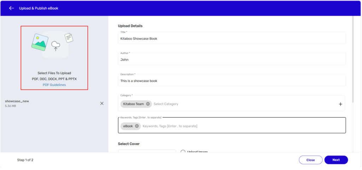Click the Next button
This screenshot has width=362, height=170.
coord(336,160)
